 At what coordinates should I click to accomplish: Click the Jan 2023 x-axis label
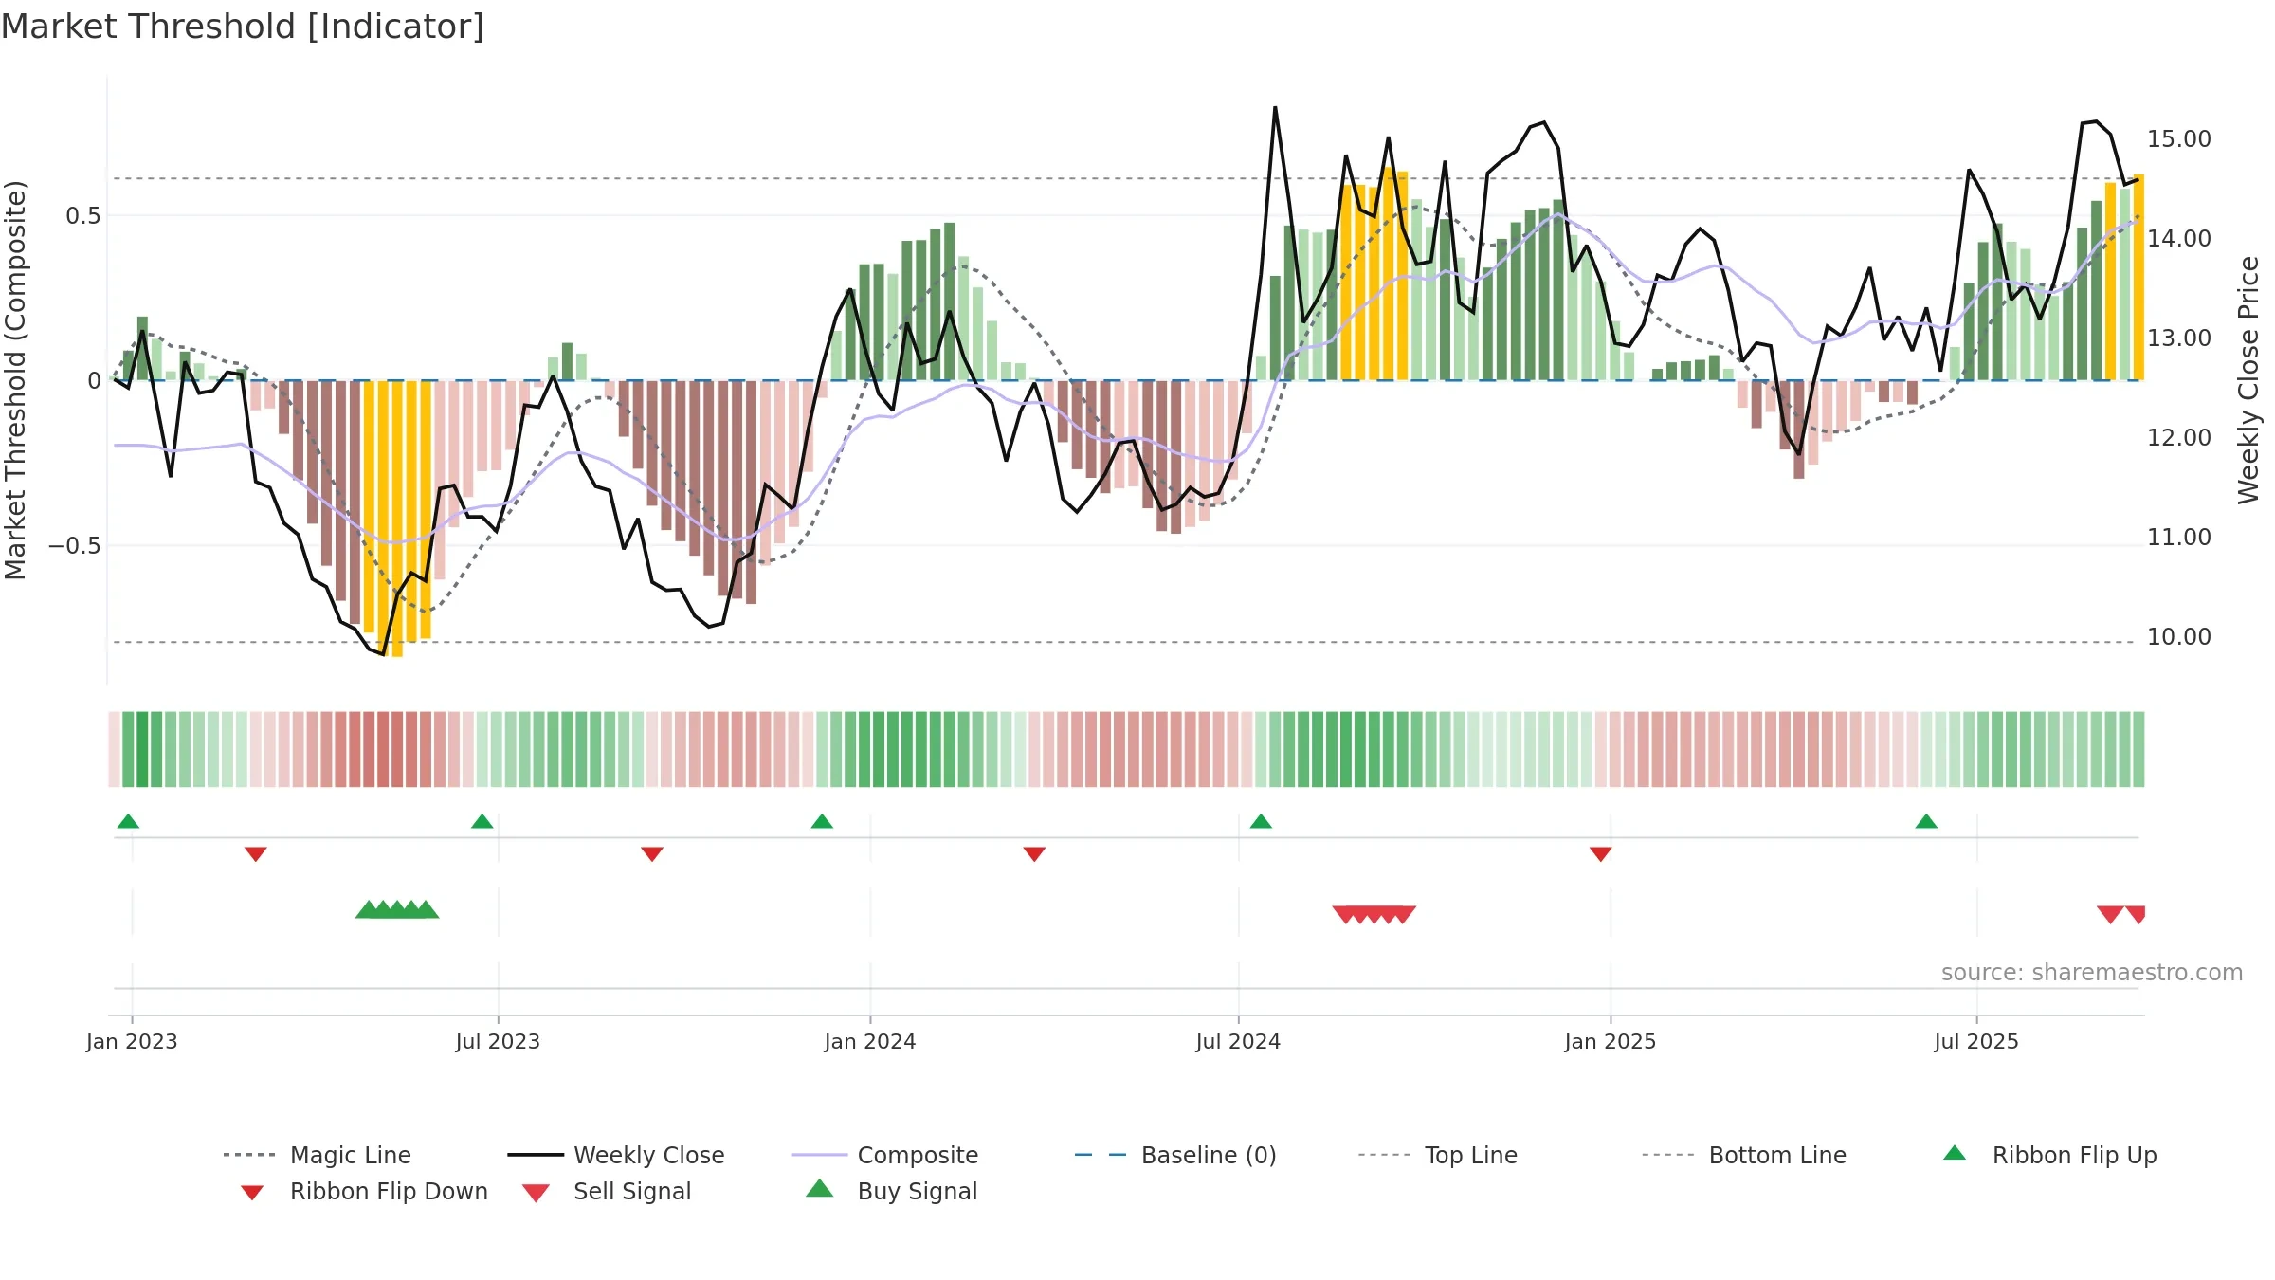click(x=132, y=1042)
